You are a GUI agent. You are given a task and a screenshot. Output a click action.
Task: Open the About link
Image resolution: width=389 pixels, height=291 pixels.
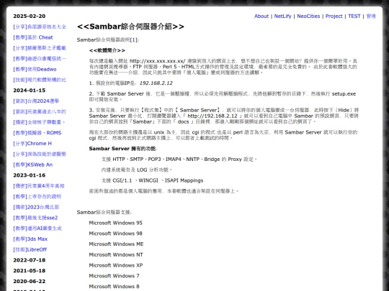(x=261, y=16)
